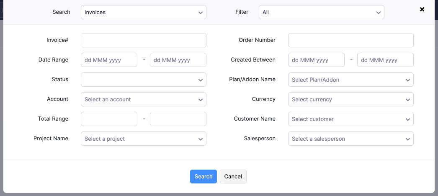Open the Filter dropdown set to All

point(321,12)
